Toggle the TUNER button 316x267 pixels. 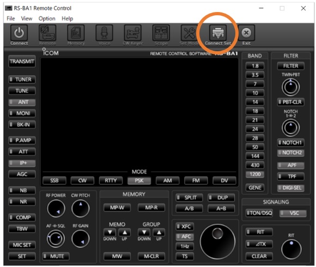pos(22,80)
